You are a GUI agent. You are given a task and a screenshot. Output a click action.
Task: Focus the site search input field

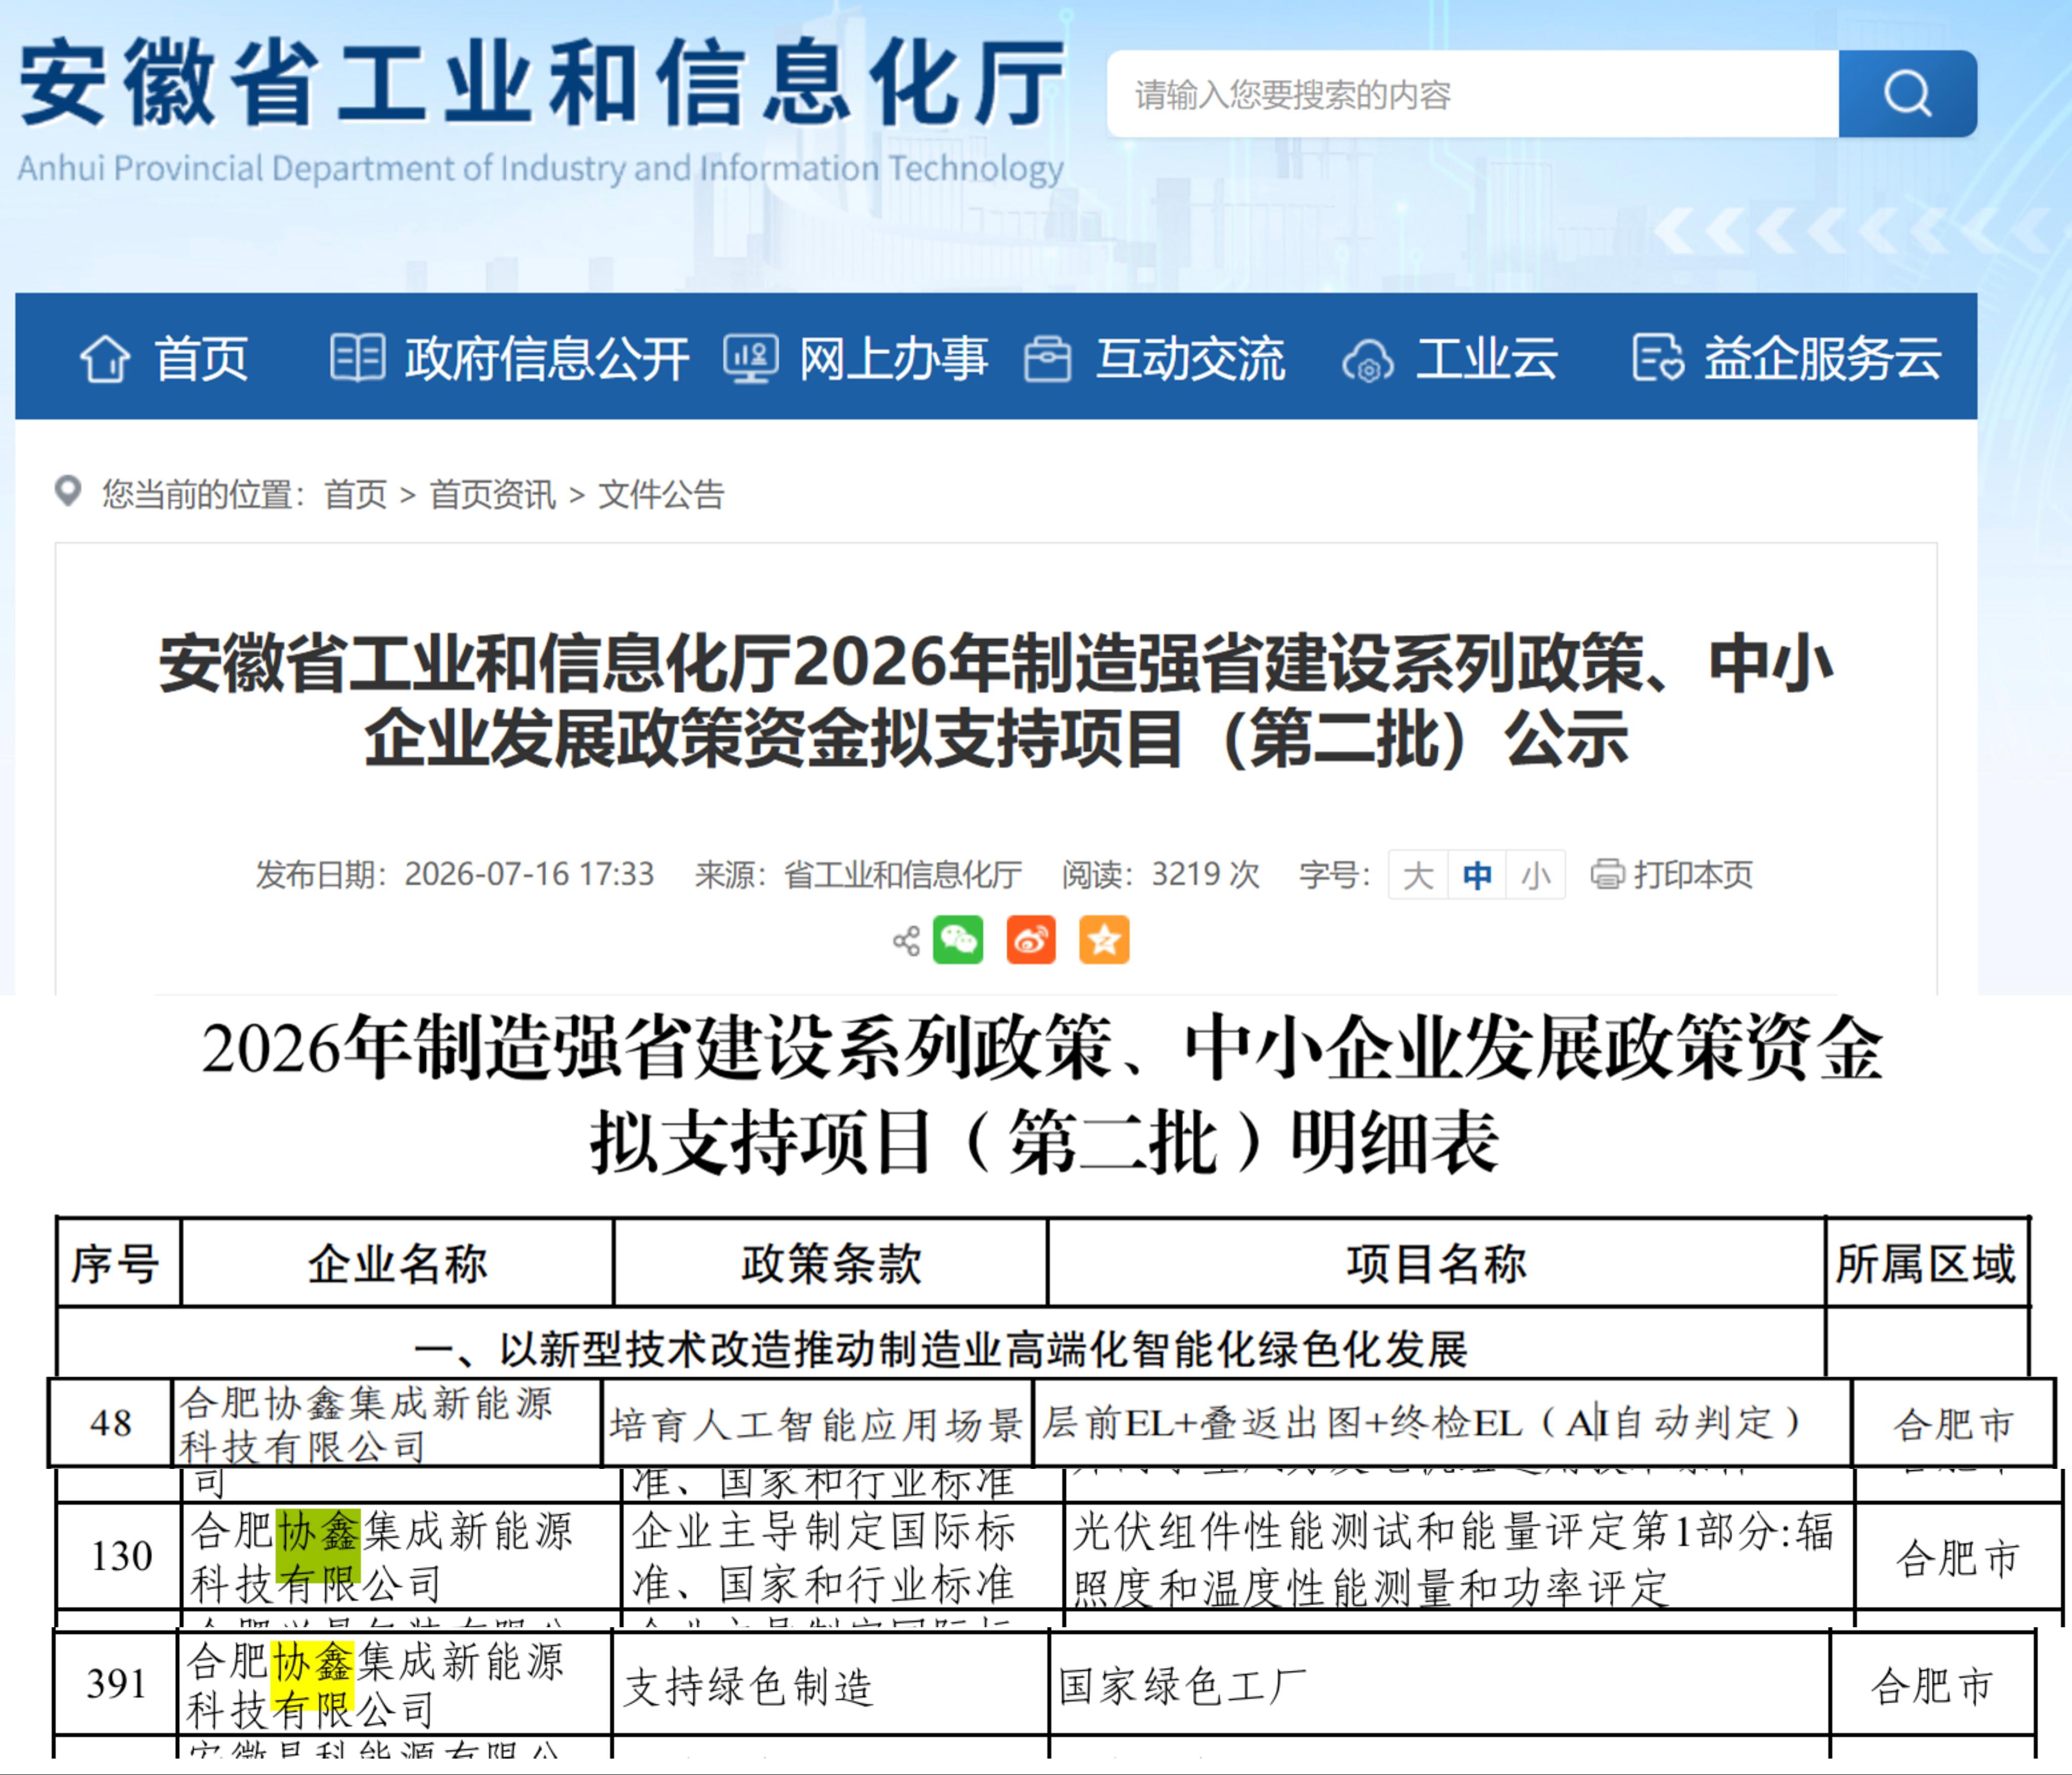(1472, 94)
